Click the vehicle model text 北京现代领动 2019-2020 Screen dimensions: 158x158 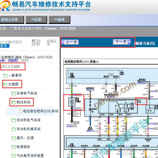click(49, 29)
